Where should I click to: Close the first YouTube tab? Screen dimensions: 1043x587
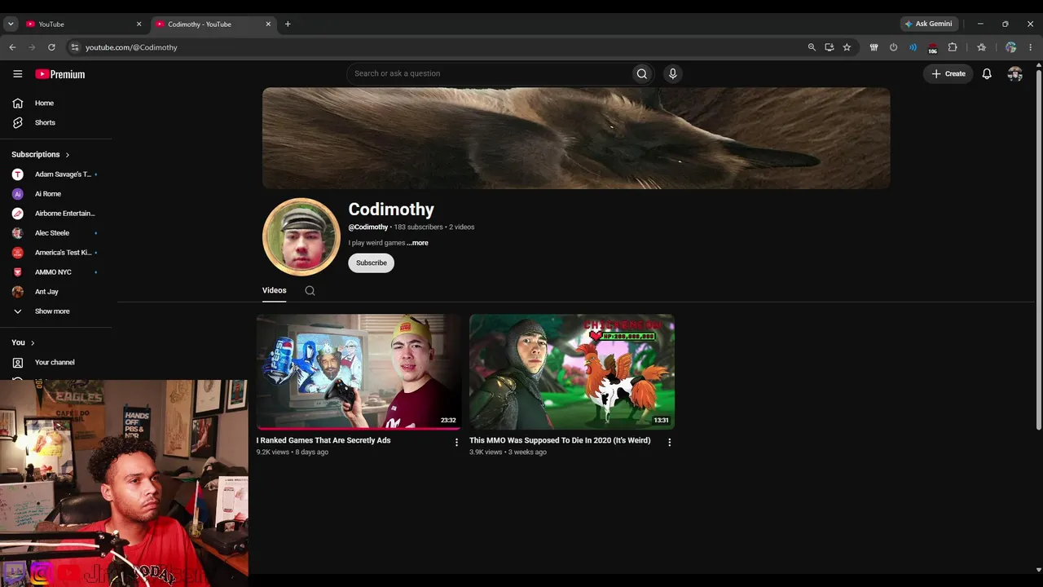tap(139, 24)
